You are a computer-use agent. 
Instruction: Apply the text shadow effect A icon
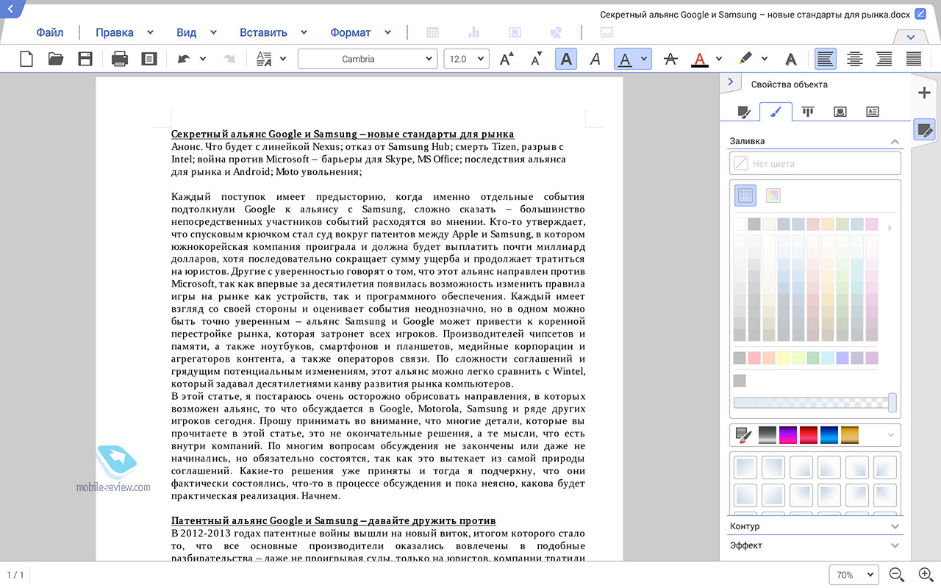pyautogui.click(x=791, y=59)
